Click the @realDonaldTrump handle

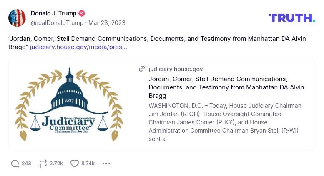pyautogui.click(x=57, y=23)
